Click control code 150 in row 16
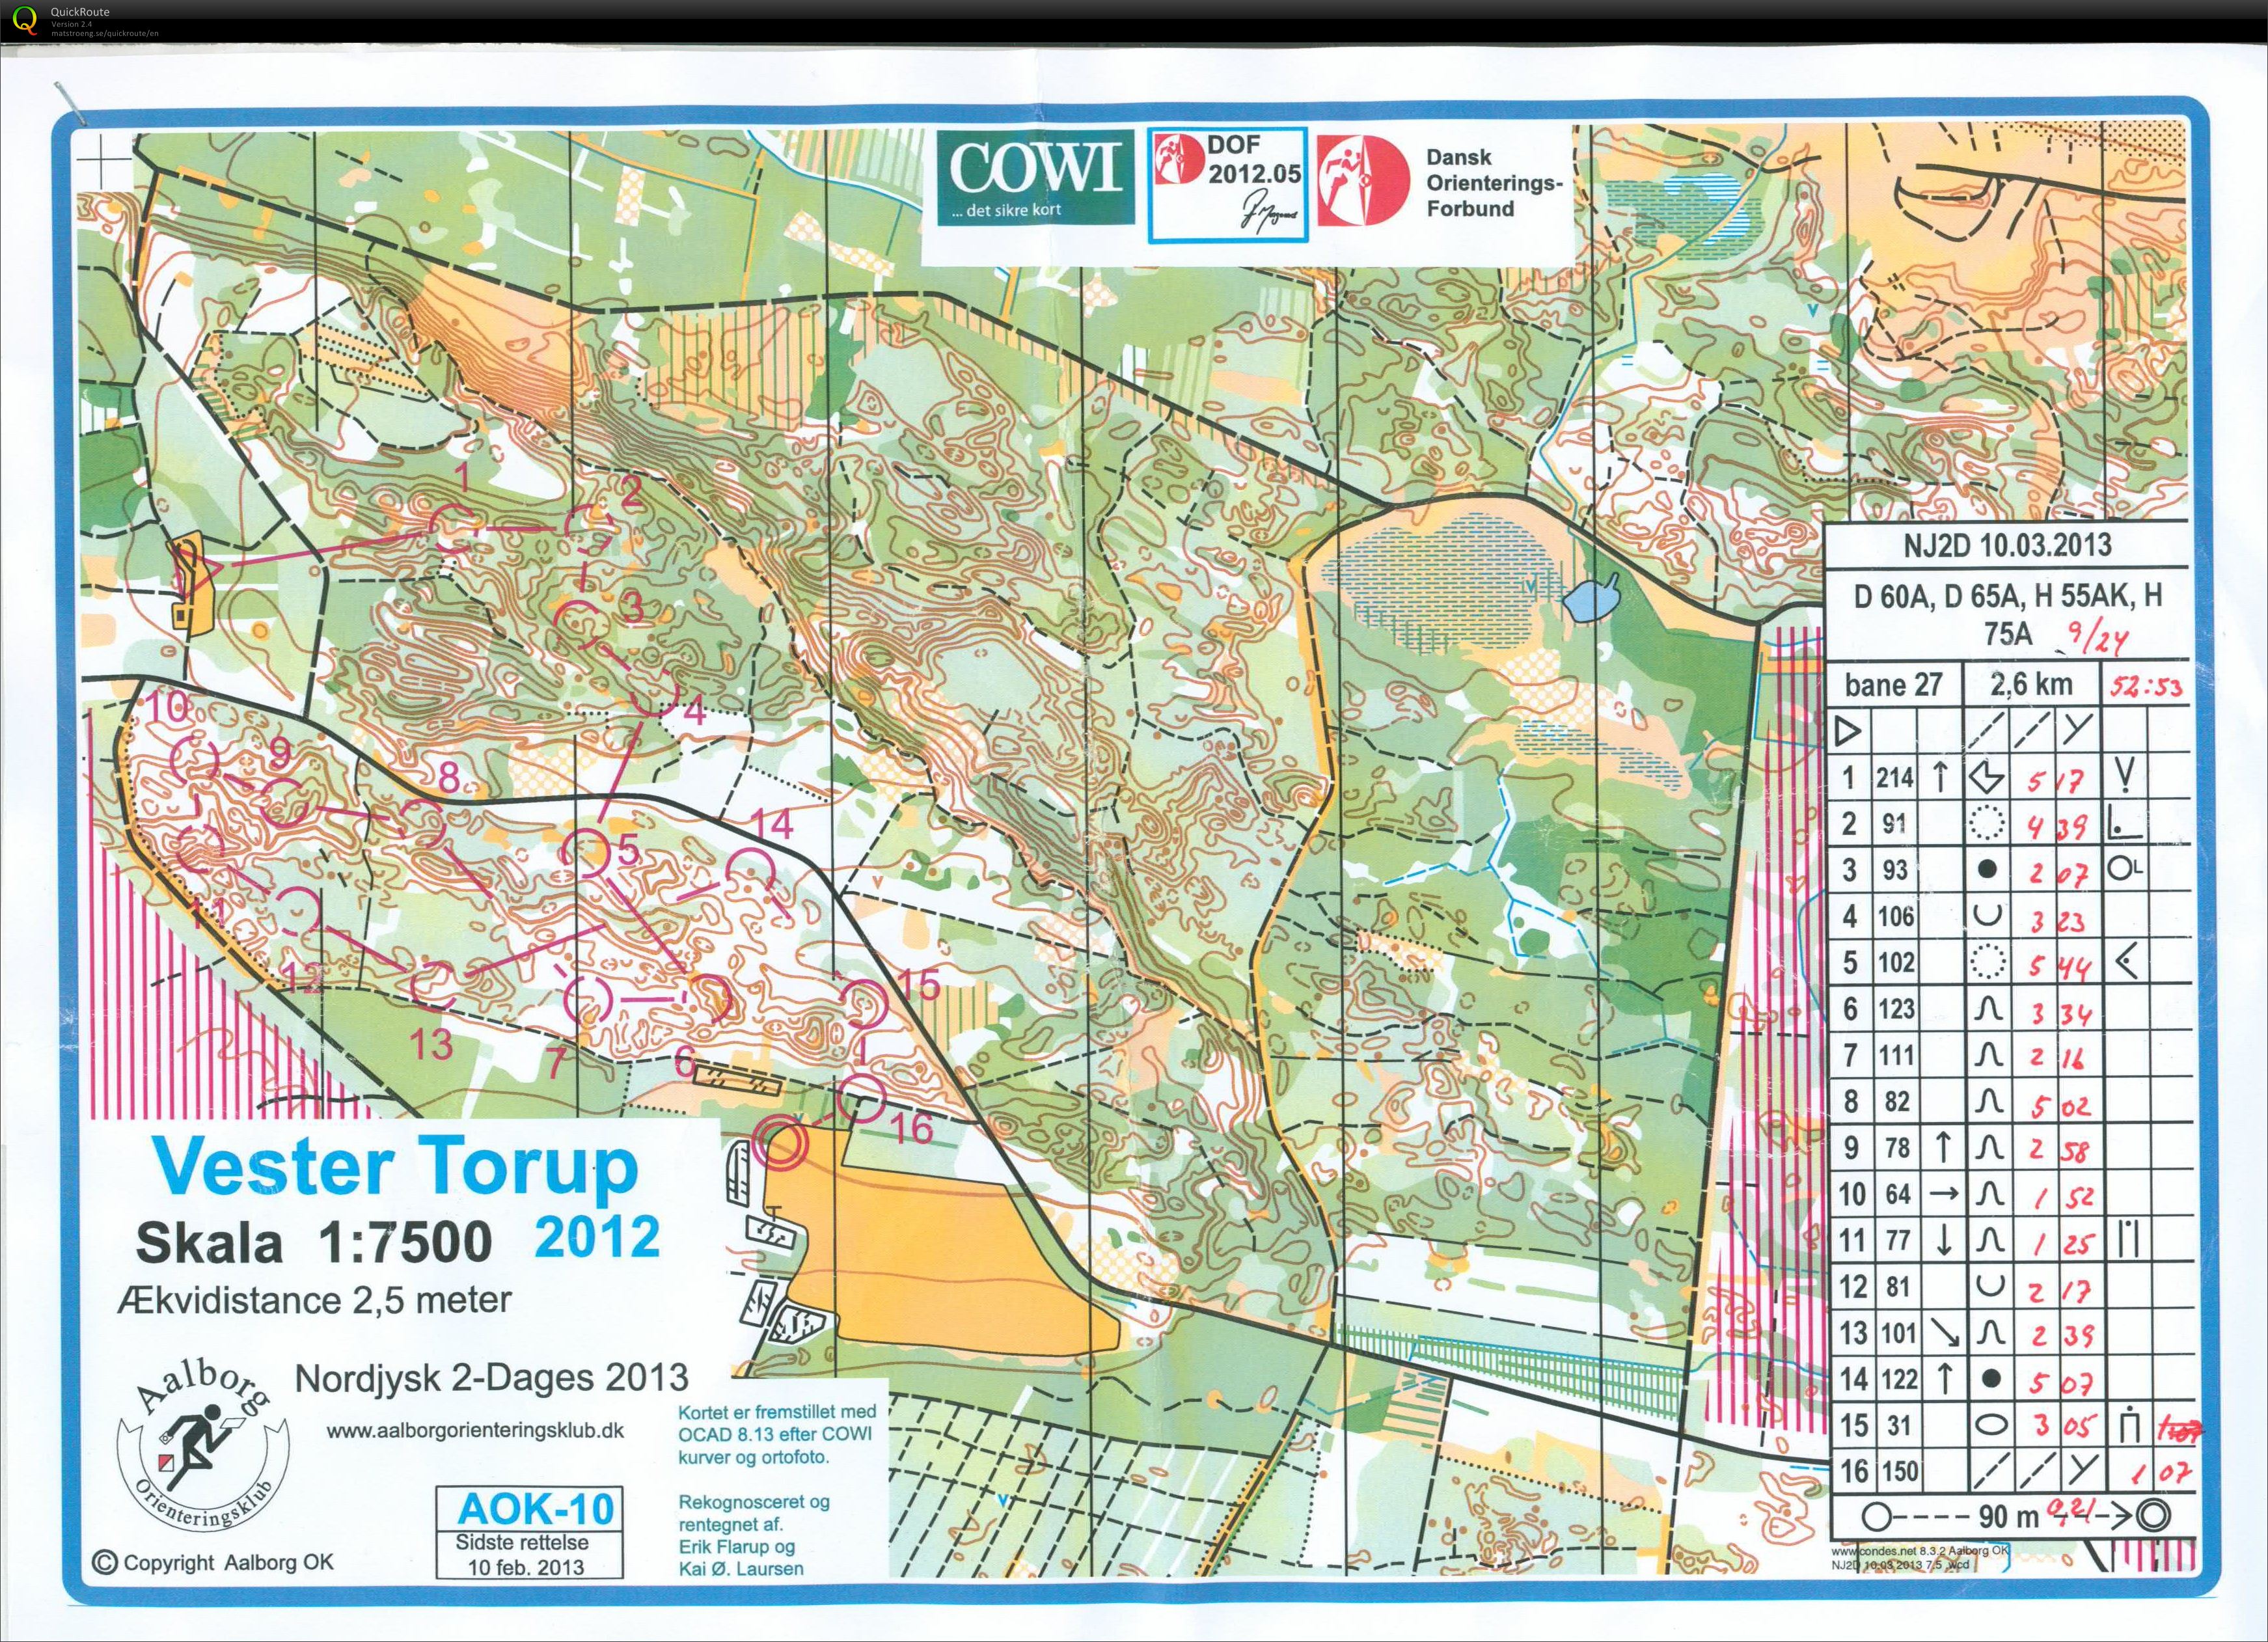The height and width of the screenshot is (1642, 2268). click(1899, 1471)
